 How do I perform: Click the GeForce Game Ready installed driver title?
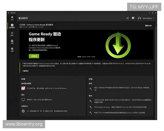pos(36,25)
